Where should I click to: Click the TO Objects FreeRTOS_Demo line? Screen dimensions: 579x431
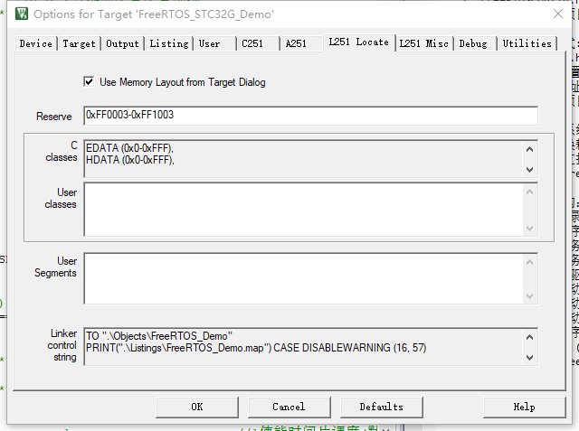pyautogui.click(x=159, y=336)
